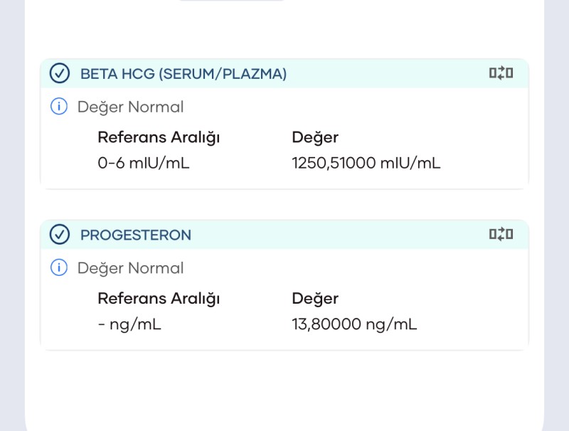Click the PROGESTERON checkmark circle icon
This screenshot has width=569, height=431.
click(60, 234)
